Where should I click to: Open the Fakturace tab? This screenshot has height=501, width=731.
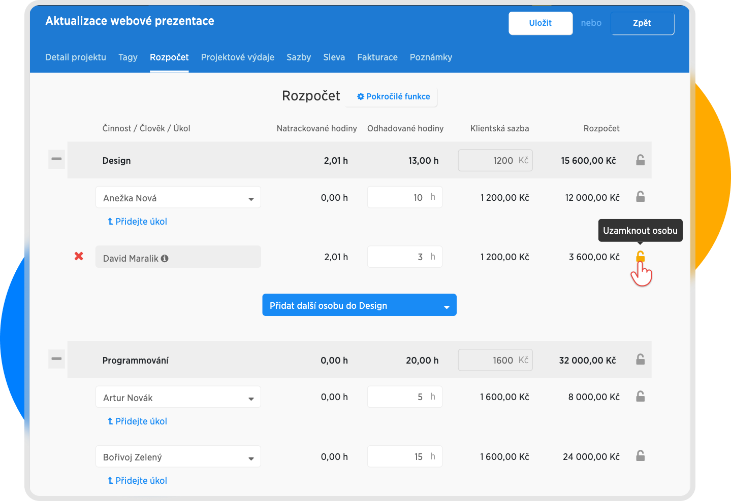coord(377,57)
